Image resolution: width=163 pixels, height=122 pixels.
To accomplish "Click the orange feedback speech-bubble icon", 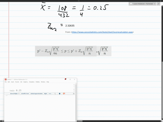I will [64, 94].
